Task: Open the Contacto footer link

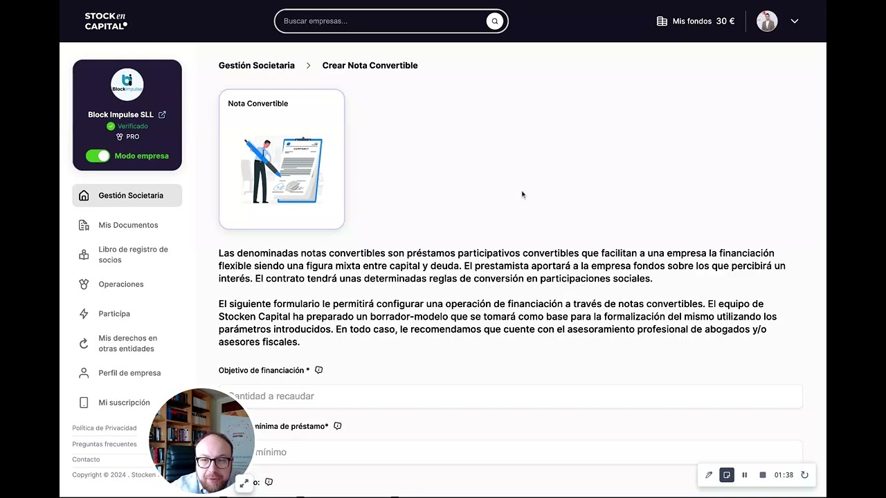Action: tap(86, 459)
